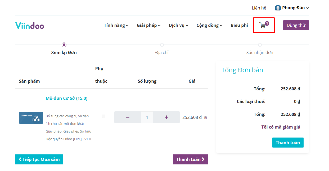329x171 pixels.
Task: Click the 252.608 ₫ product price
Action: [x=192, y=118]
